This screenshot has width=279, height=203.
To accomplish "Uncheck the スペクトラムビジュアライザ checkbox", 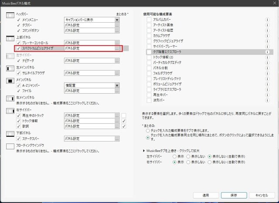I will coord(18,48).
